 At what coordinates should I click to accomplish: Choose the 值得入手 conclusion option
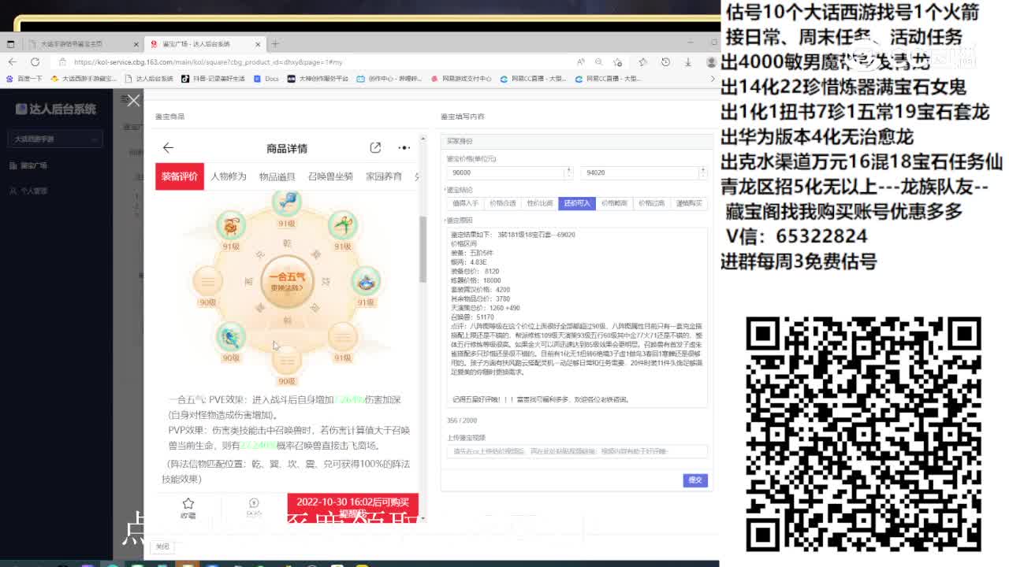tap(465, 203)
